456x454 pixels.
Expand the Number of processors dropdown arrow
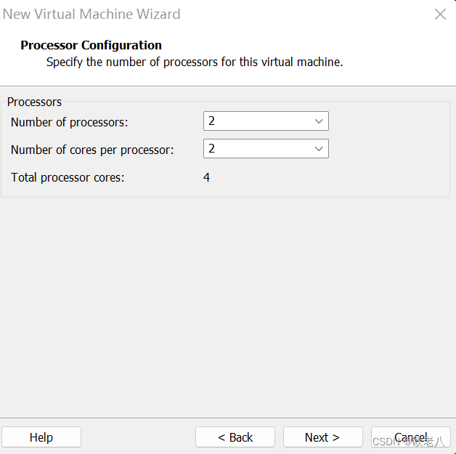click(319, 121)
